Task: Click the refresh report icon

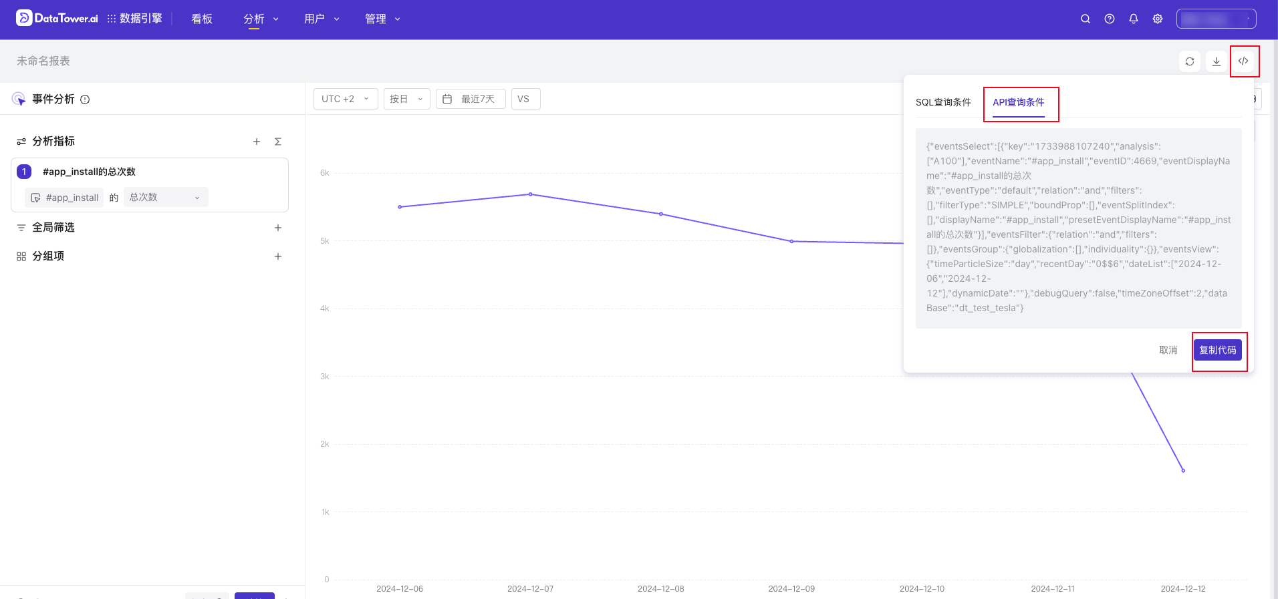Action: 1190,61
